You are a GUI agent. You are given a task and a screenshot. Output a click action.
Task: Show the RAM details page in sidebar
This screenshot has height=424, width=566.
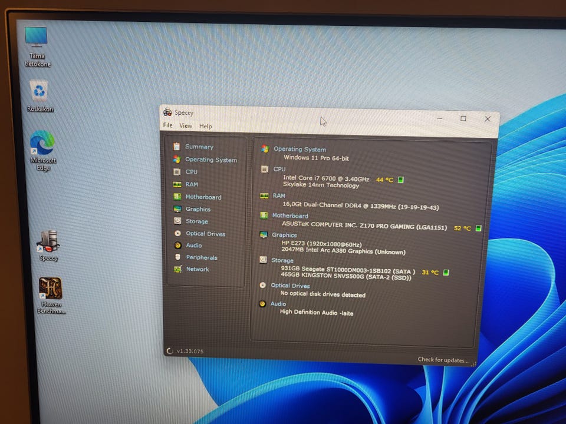[192, 184]
